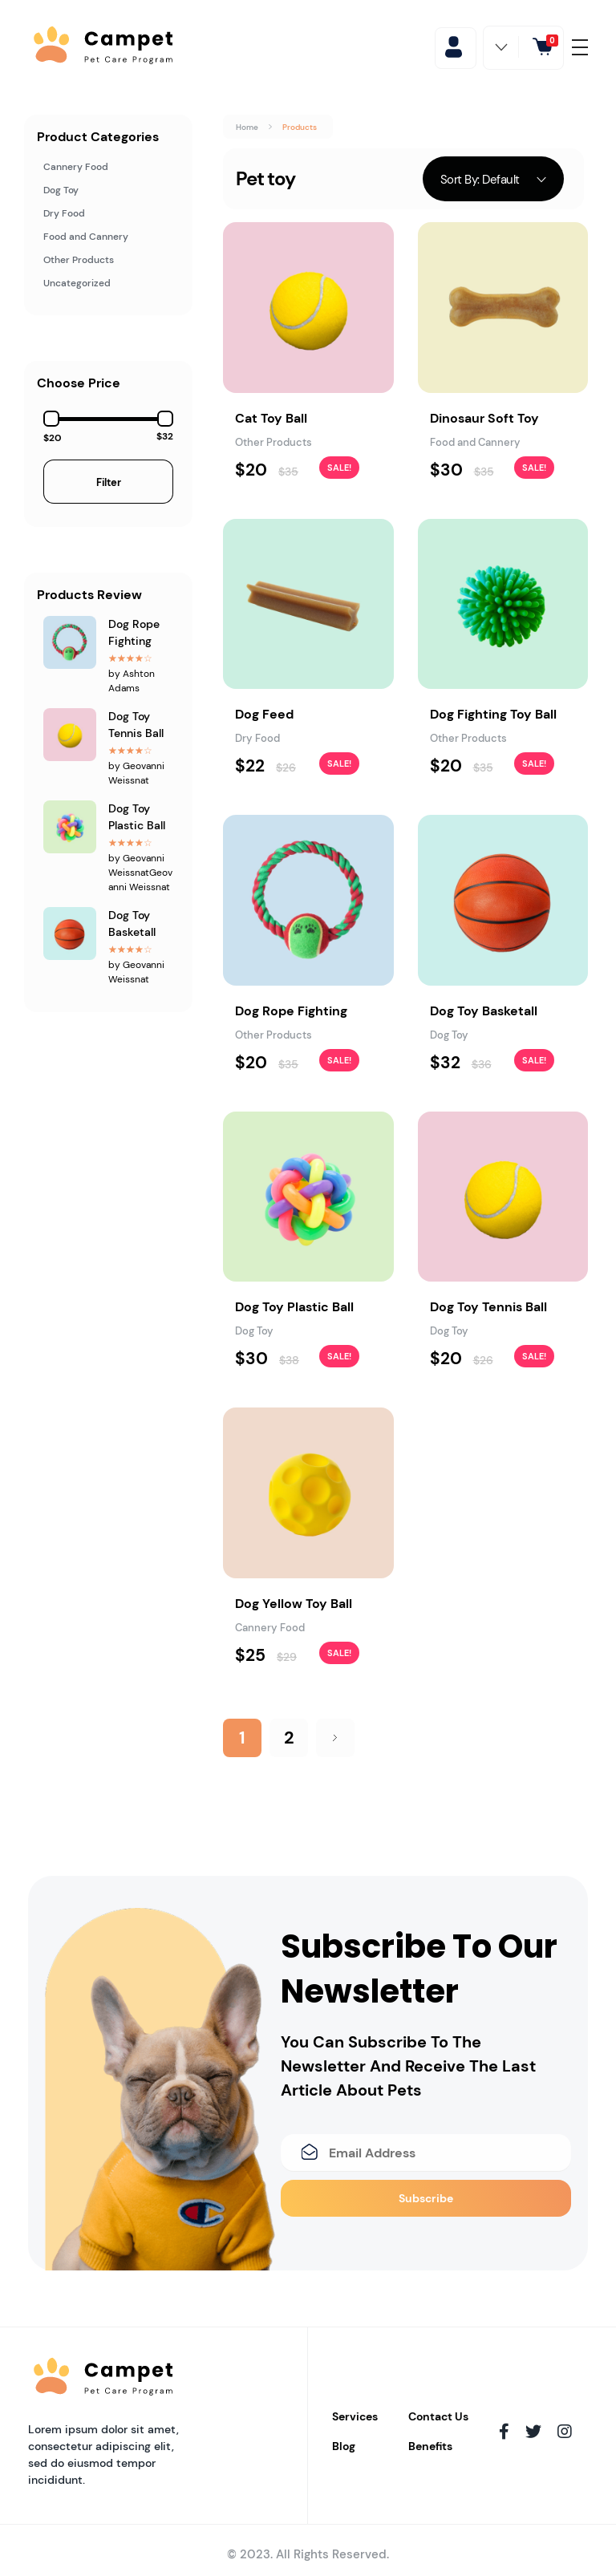This screenshot has width=616, height=2576.
Task: Open the hamburger menu icon
Action: (580, 47)
